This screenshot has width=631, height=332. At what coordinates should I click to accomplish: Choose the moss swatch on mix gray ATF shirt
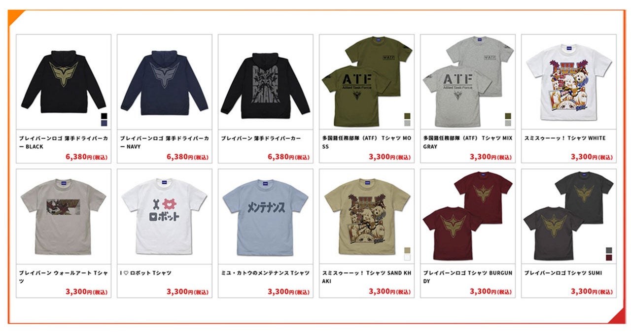coord(508,116)
